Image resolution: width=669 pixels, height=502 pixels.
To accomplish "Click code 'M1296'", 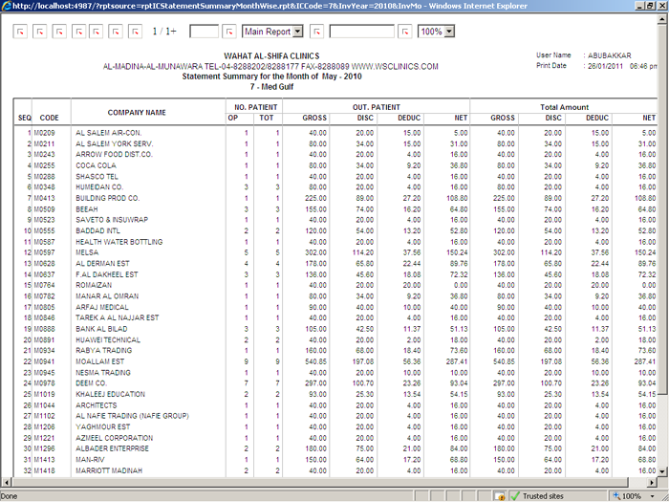I will pyautogui.click(x=44, y=448).
